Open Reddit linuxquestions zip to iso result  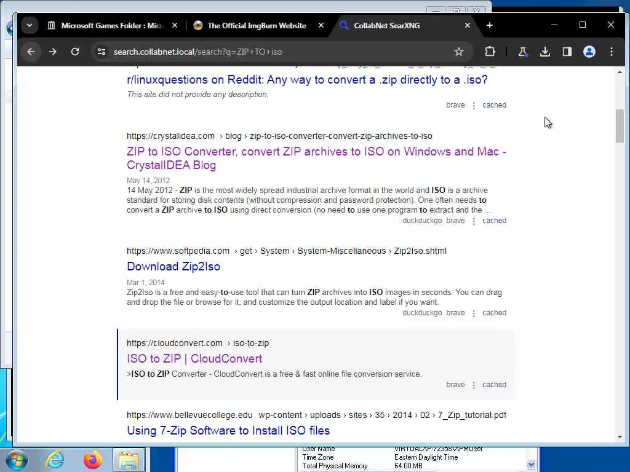tap(307, 79)
